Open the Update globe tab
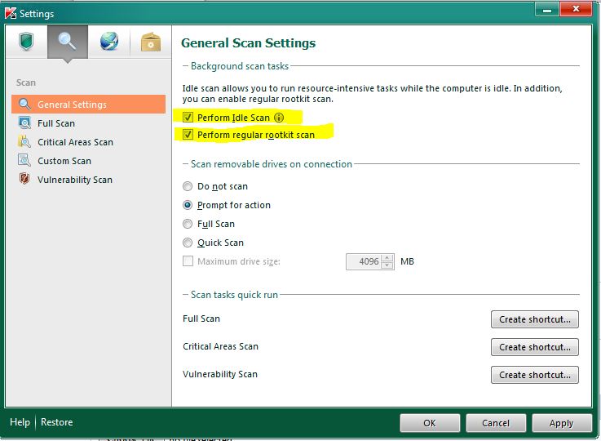 (109, 42)
